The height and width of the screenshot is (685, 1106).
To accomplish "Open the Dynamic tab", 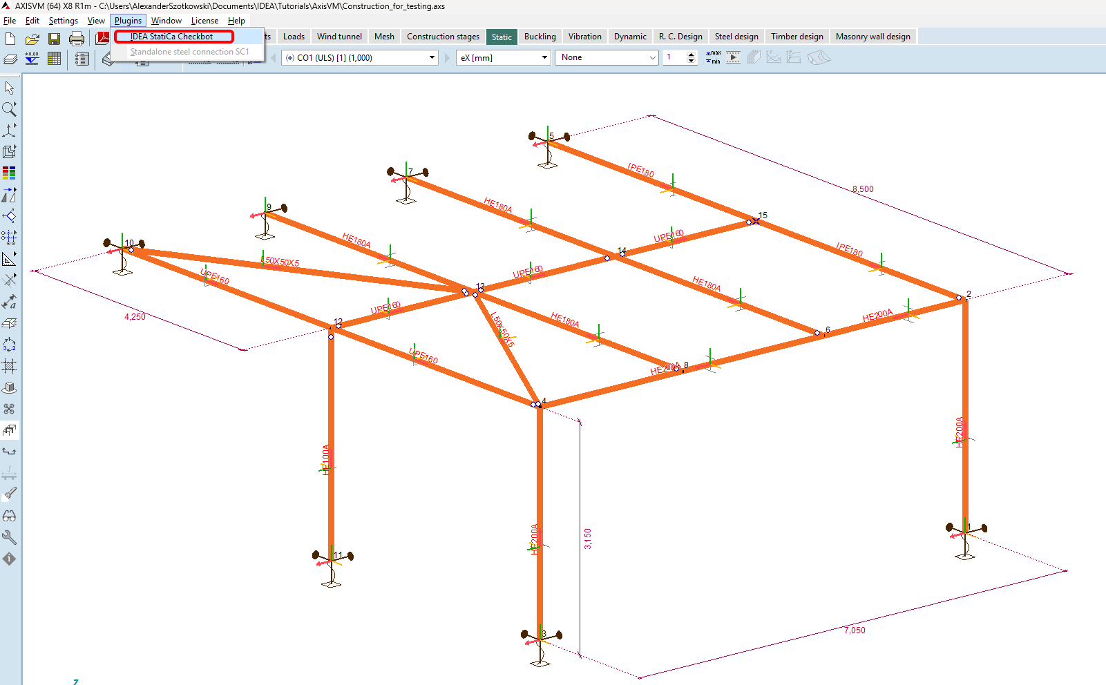I will 630,37.
